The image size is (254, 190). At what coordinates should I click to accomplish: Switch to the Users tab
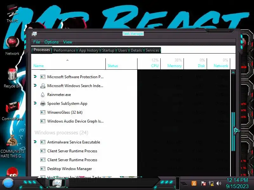(x=123, y=50)
